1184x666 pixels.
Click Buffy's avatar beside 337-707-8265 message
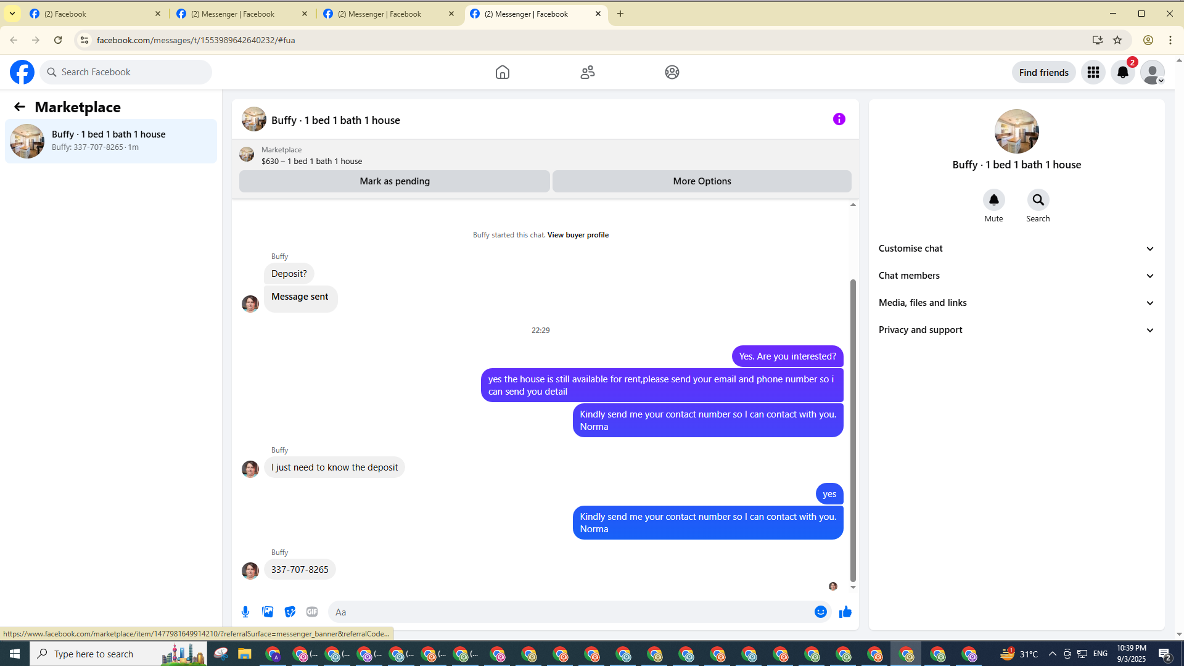250,571
